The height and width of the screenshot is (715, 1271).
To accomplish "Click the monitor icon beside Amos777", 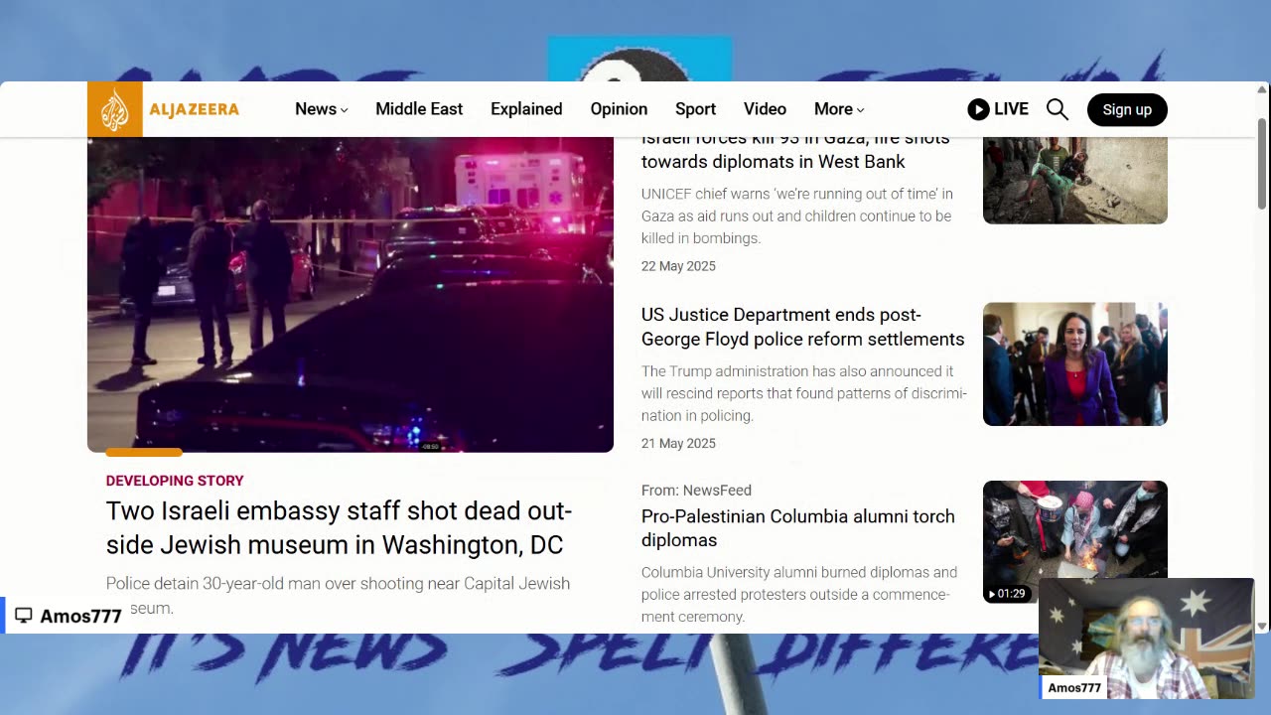I will coord(24,616).
